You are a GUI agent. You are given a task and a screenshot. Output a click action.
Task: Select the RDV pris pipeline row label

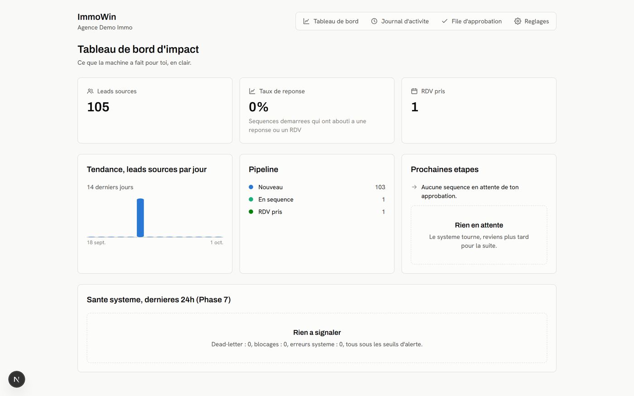pyautogui.click(x=270, y=211)
